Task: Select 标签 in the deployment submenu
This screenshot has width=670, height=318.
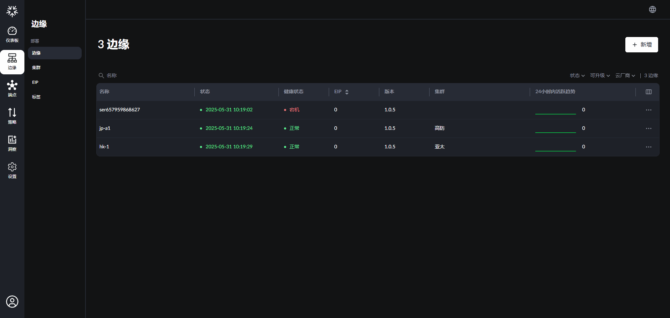Action: 36,97
